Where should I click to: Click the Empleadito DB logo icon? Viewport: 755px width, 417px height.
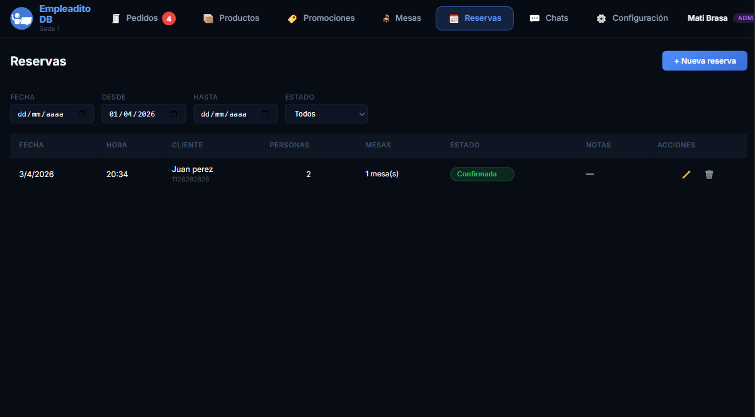click(x=21, y=18)
